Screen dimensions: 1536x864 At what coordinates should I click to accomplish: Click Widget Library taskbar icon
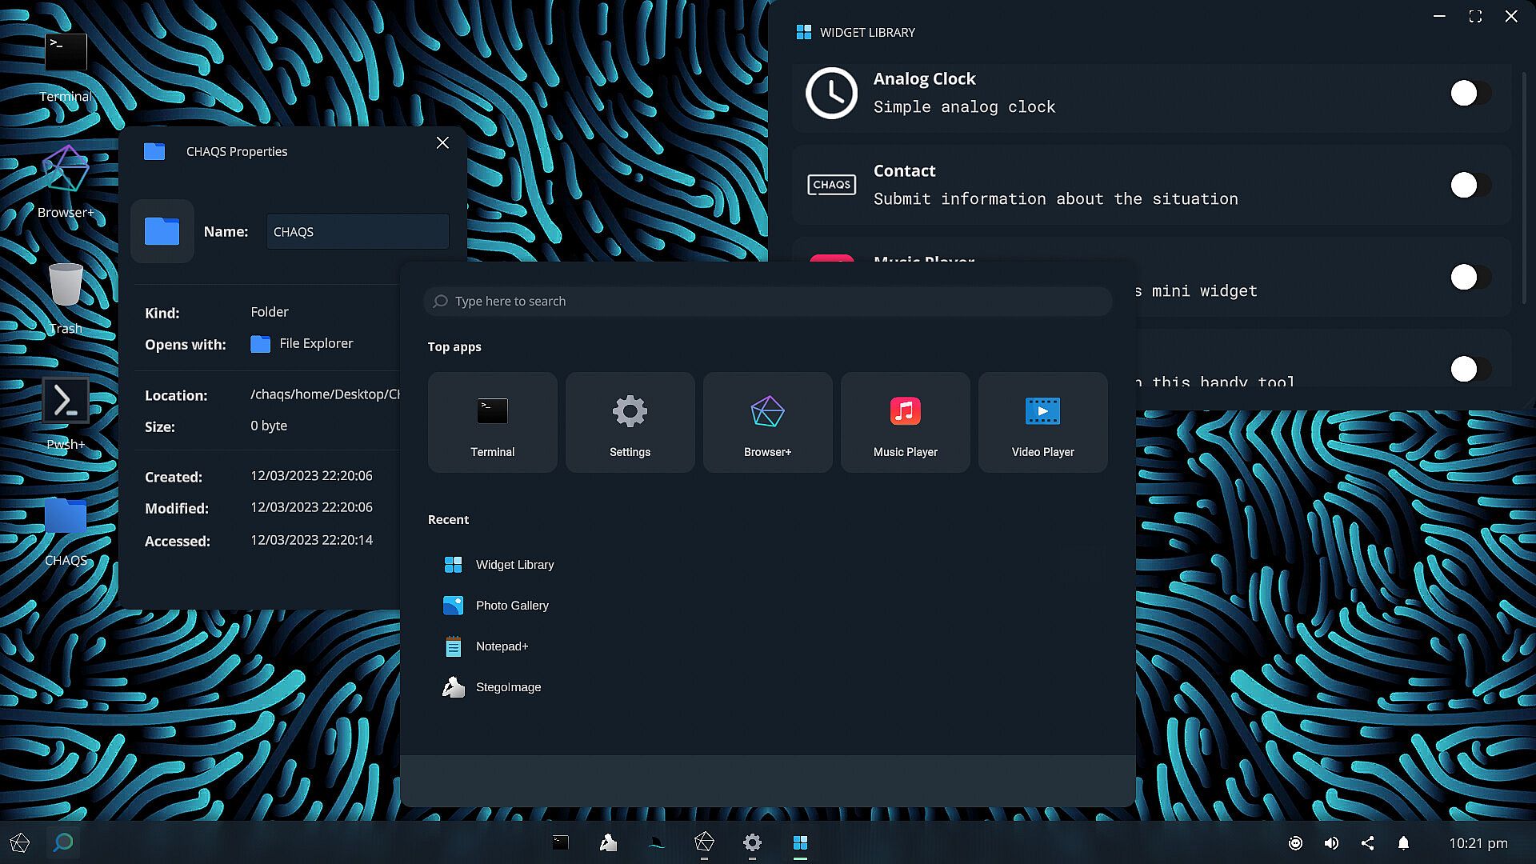[800, 842]
